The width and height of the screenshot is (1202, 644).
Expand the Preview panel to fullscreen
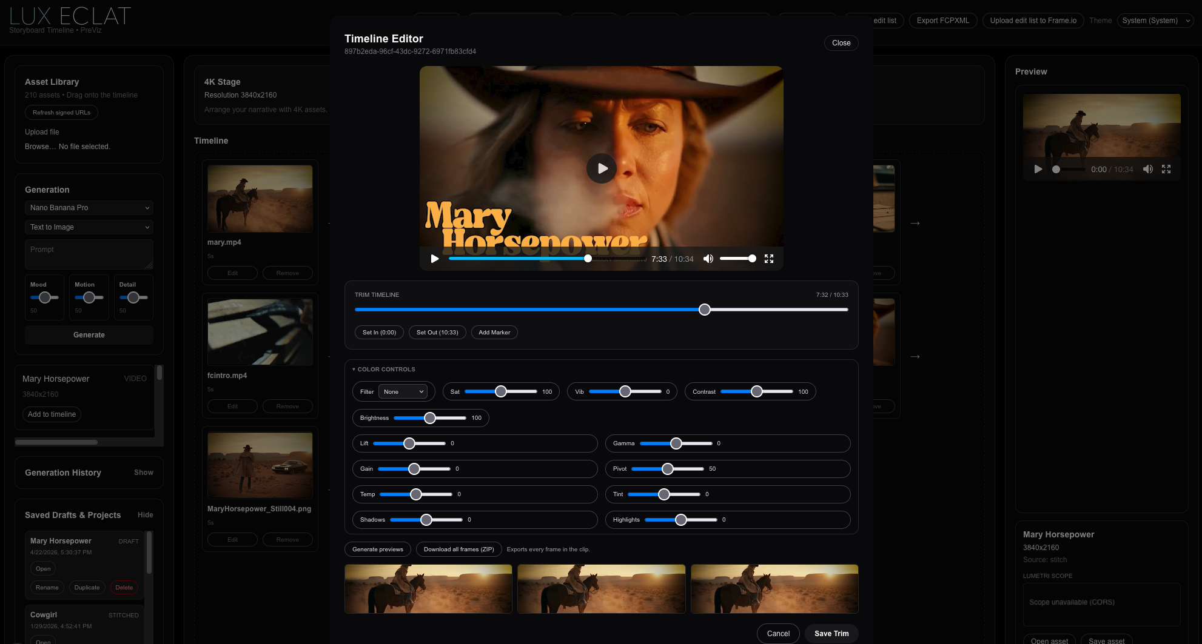1166,170
